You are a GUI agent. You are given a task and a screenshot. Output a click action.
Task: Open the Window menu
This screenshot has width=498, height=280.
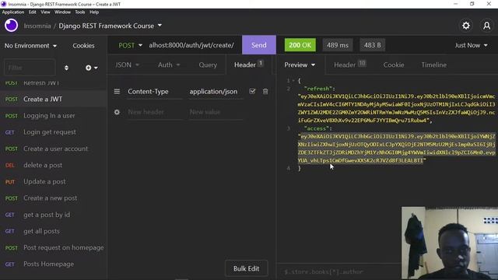pos(62,12)
